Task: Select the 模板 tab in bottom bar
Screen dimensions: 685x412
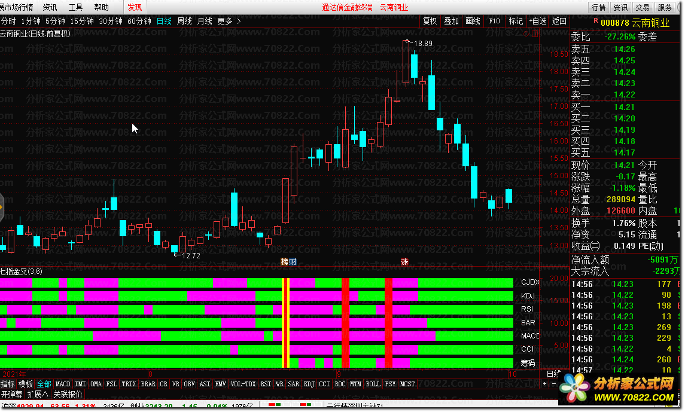Action: [x=26, y=384]
